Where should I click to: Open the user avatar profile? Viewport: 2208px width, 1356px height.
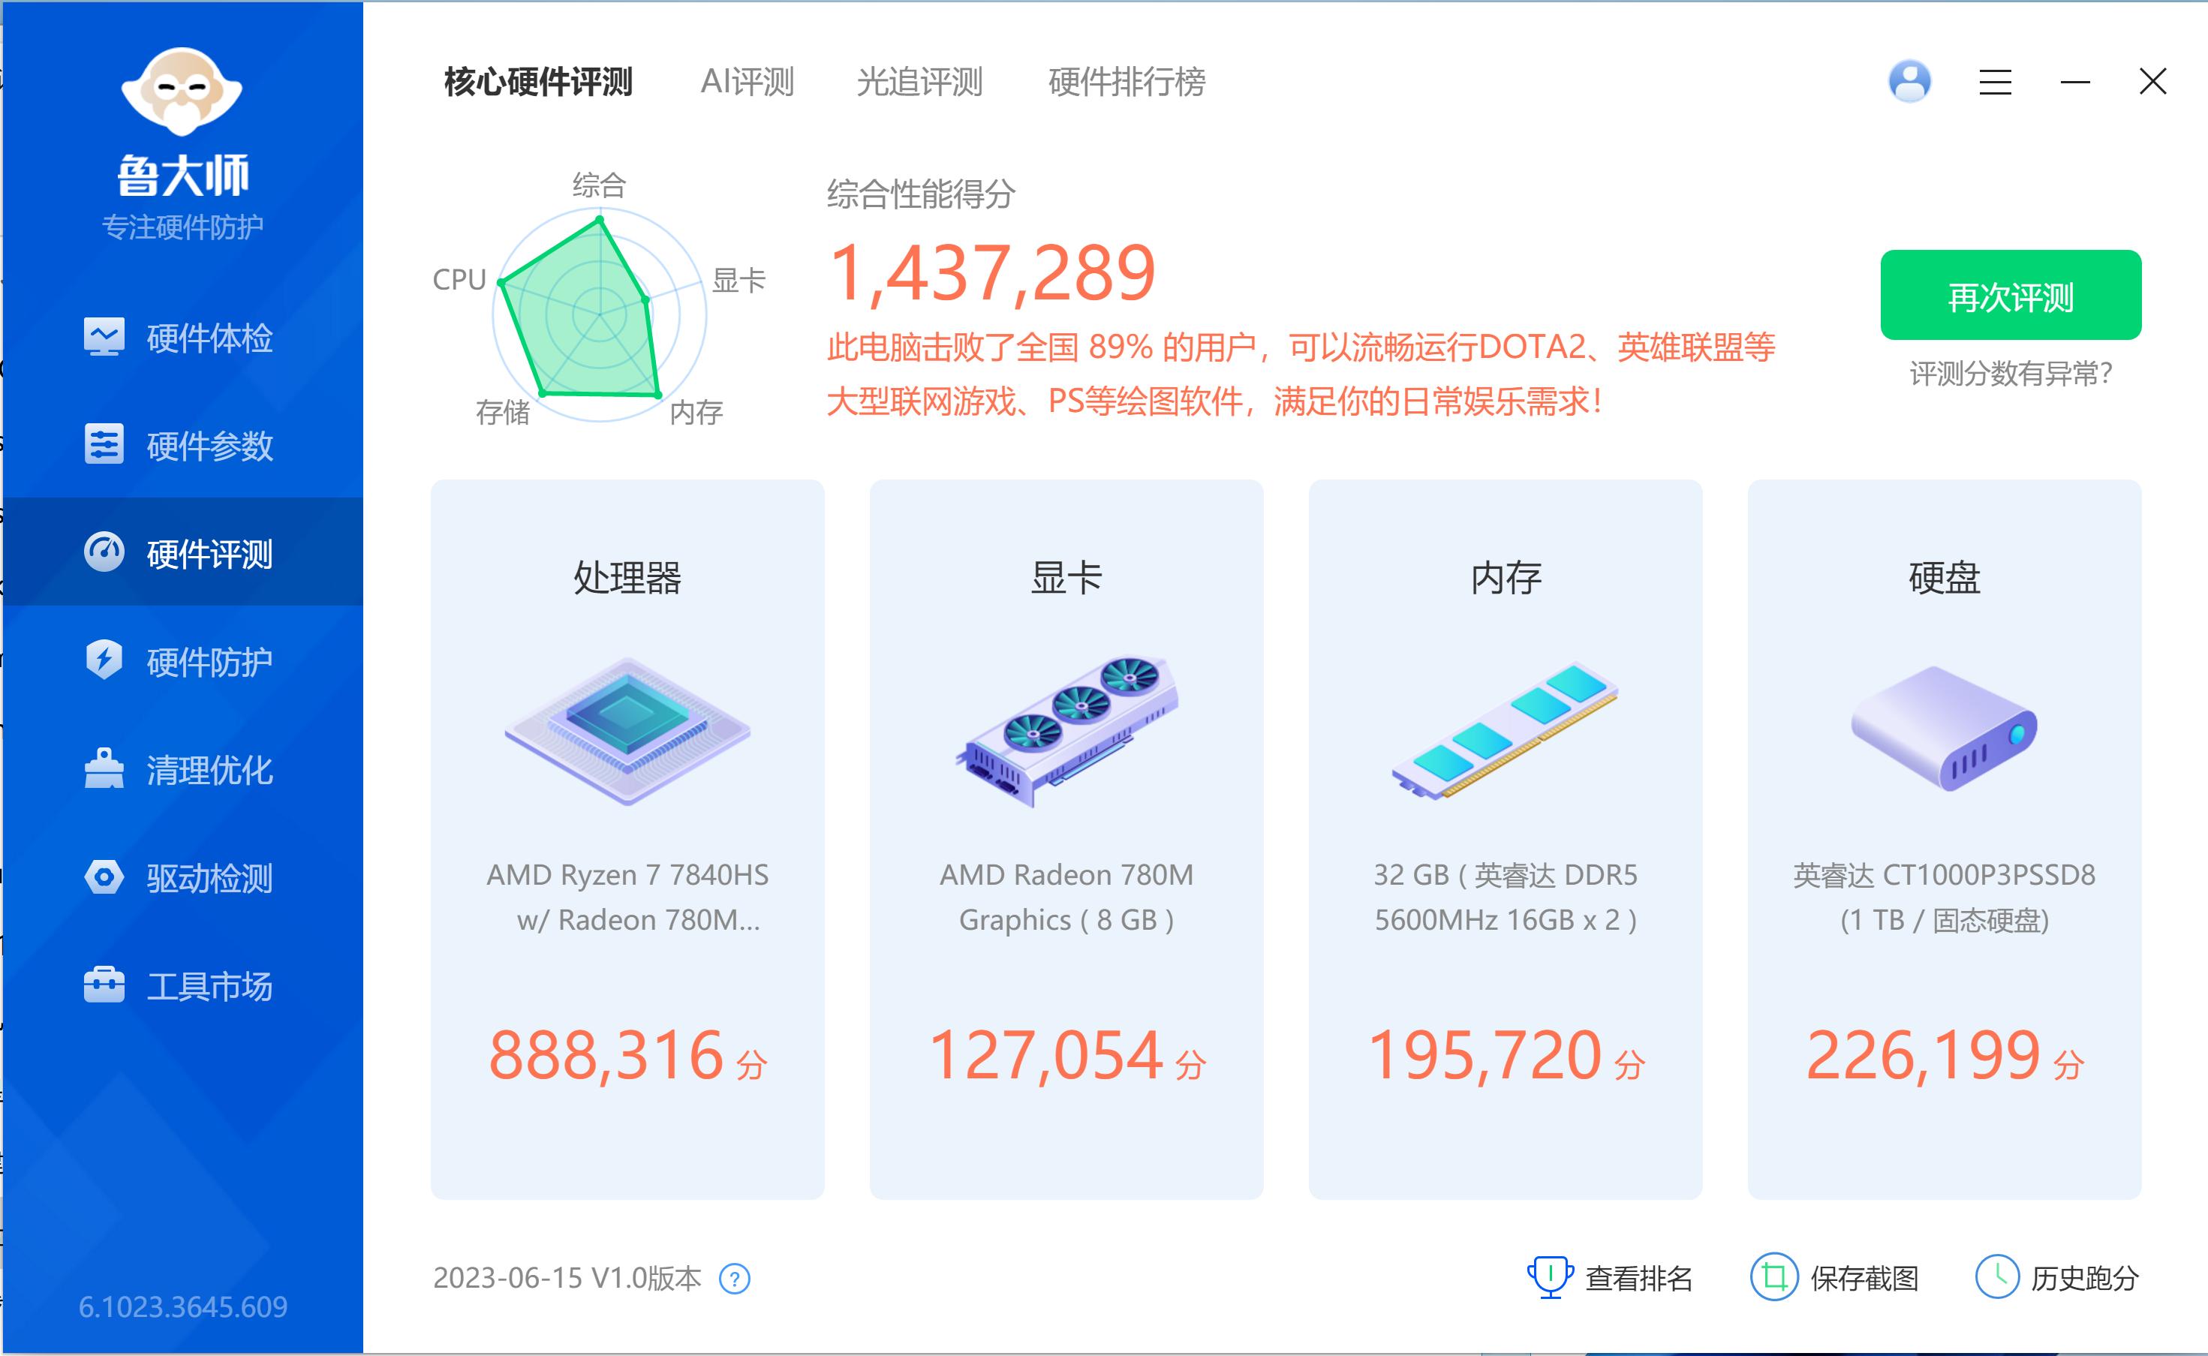[x=1909, y=83]
